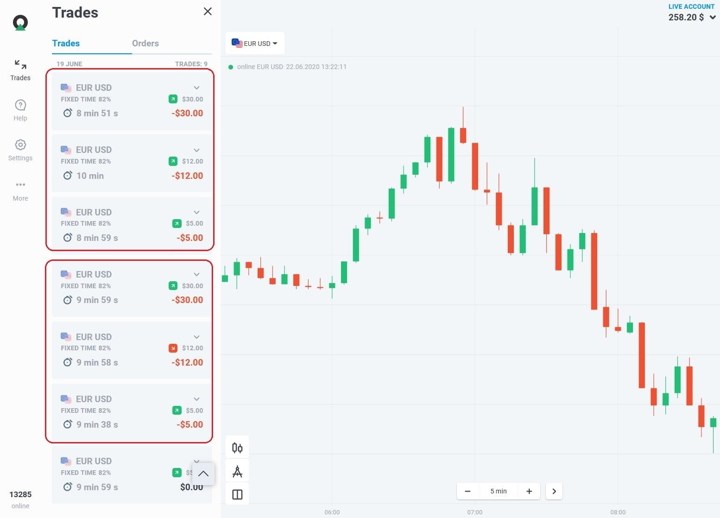
Task: Click the 5 min timeframe label
Action: (x=499, y=491)
